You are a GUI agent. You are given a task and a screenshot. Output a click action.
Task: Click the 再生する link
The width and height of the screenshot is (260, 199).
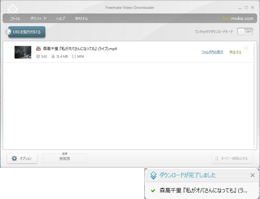(235, 52)
